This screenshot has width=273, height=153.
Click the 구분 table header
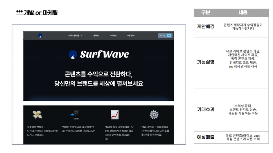[x=206, y=13]
